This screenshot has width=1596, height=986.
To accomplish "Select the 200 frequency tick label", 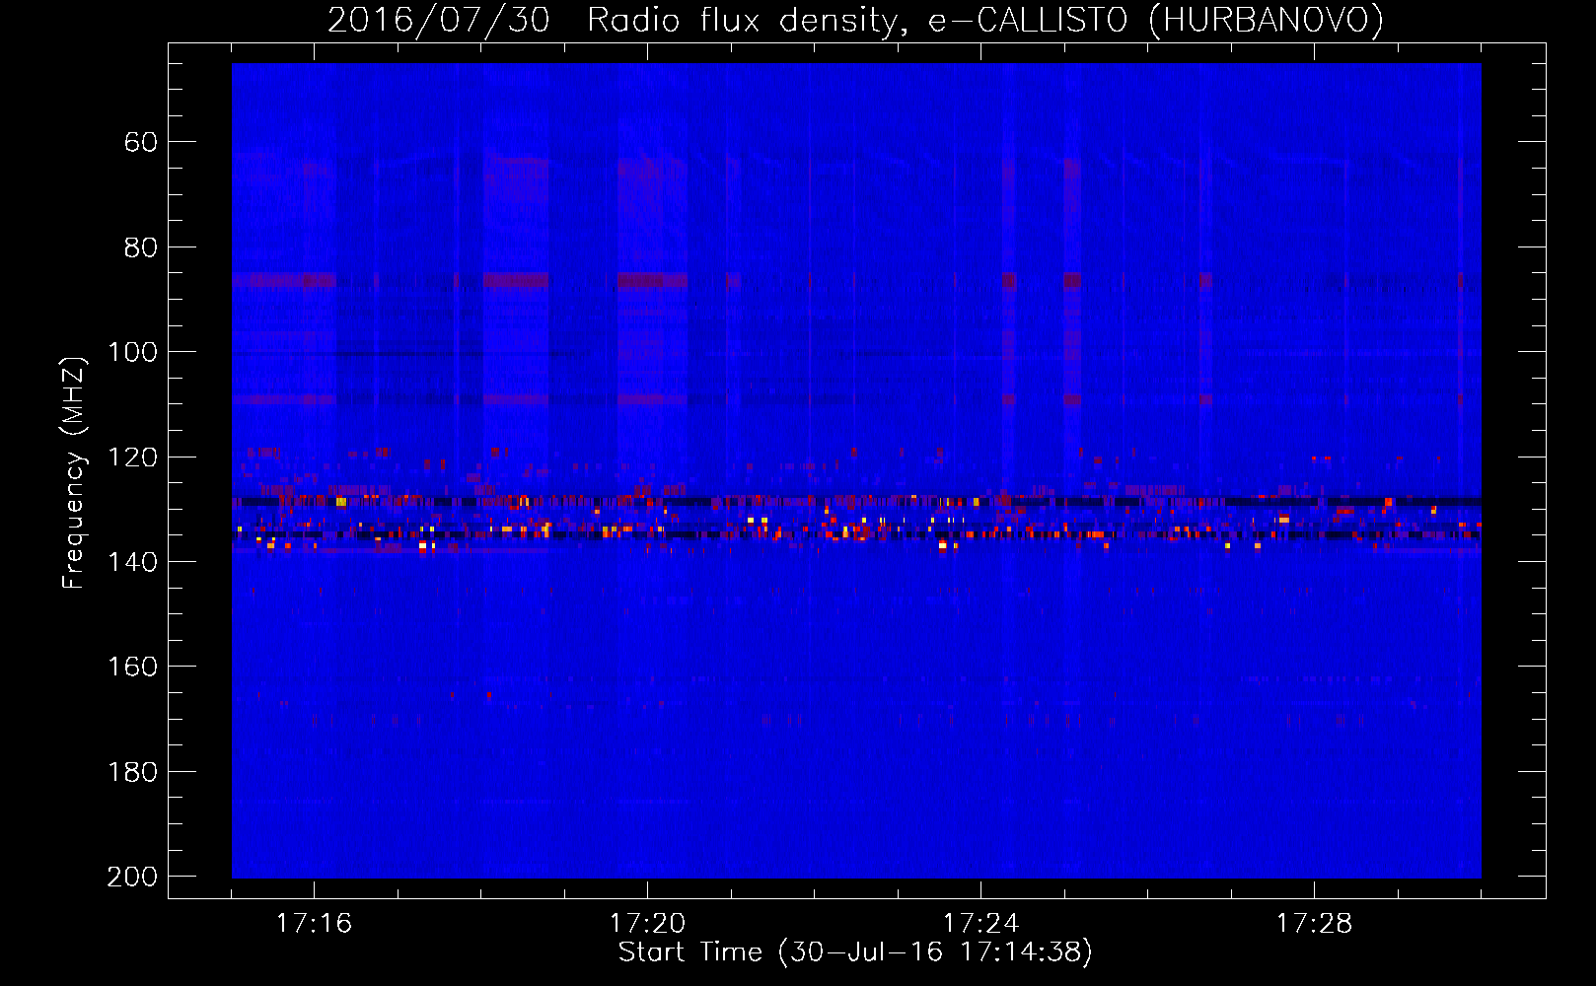I will (133, 877).
